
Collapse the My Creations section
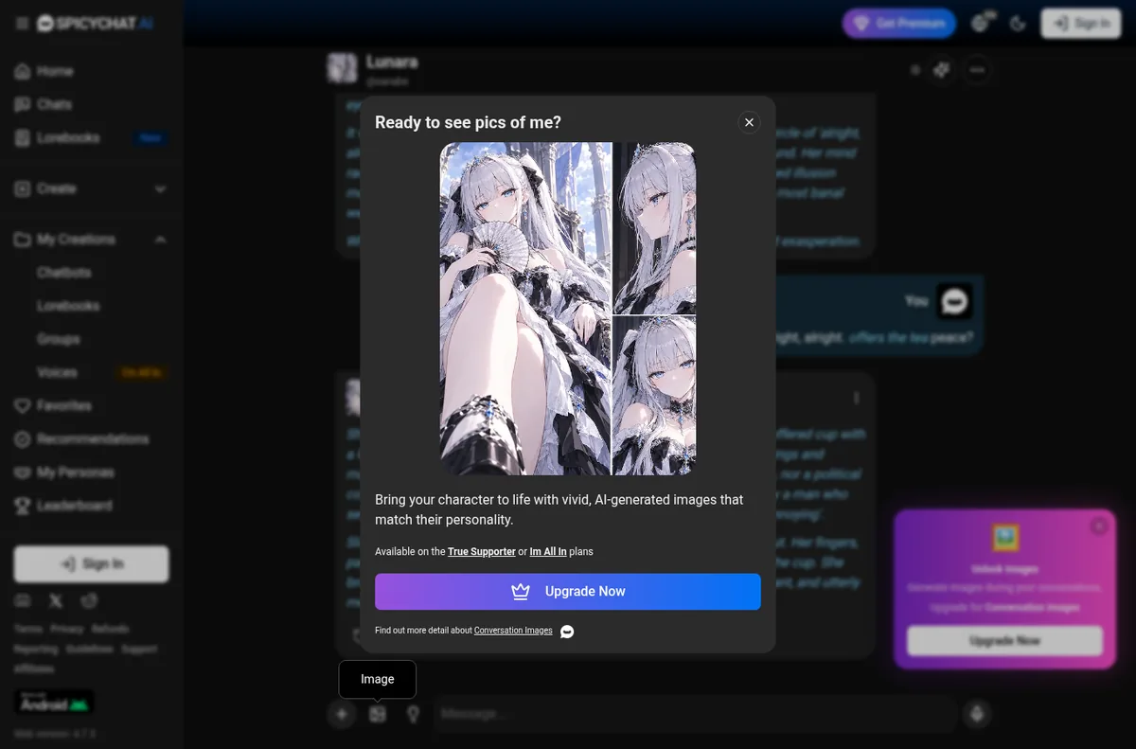click(160, 240)
